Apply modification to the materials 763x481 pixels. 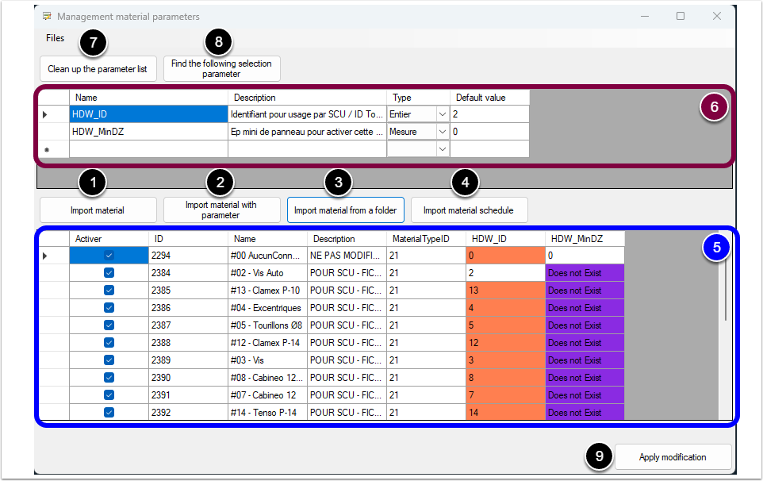point(672,456)
